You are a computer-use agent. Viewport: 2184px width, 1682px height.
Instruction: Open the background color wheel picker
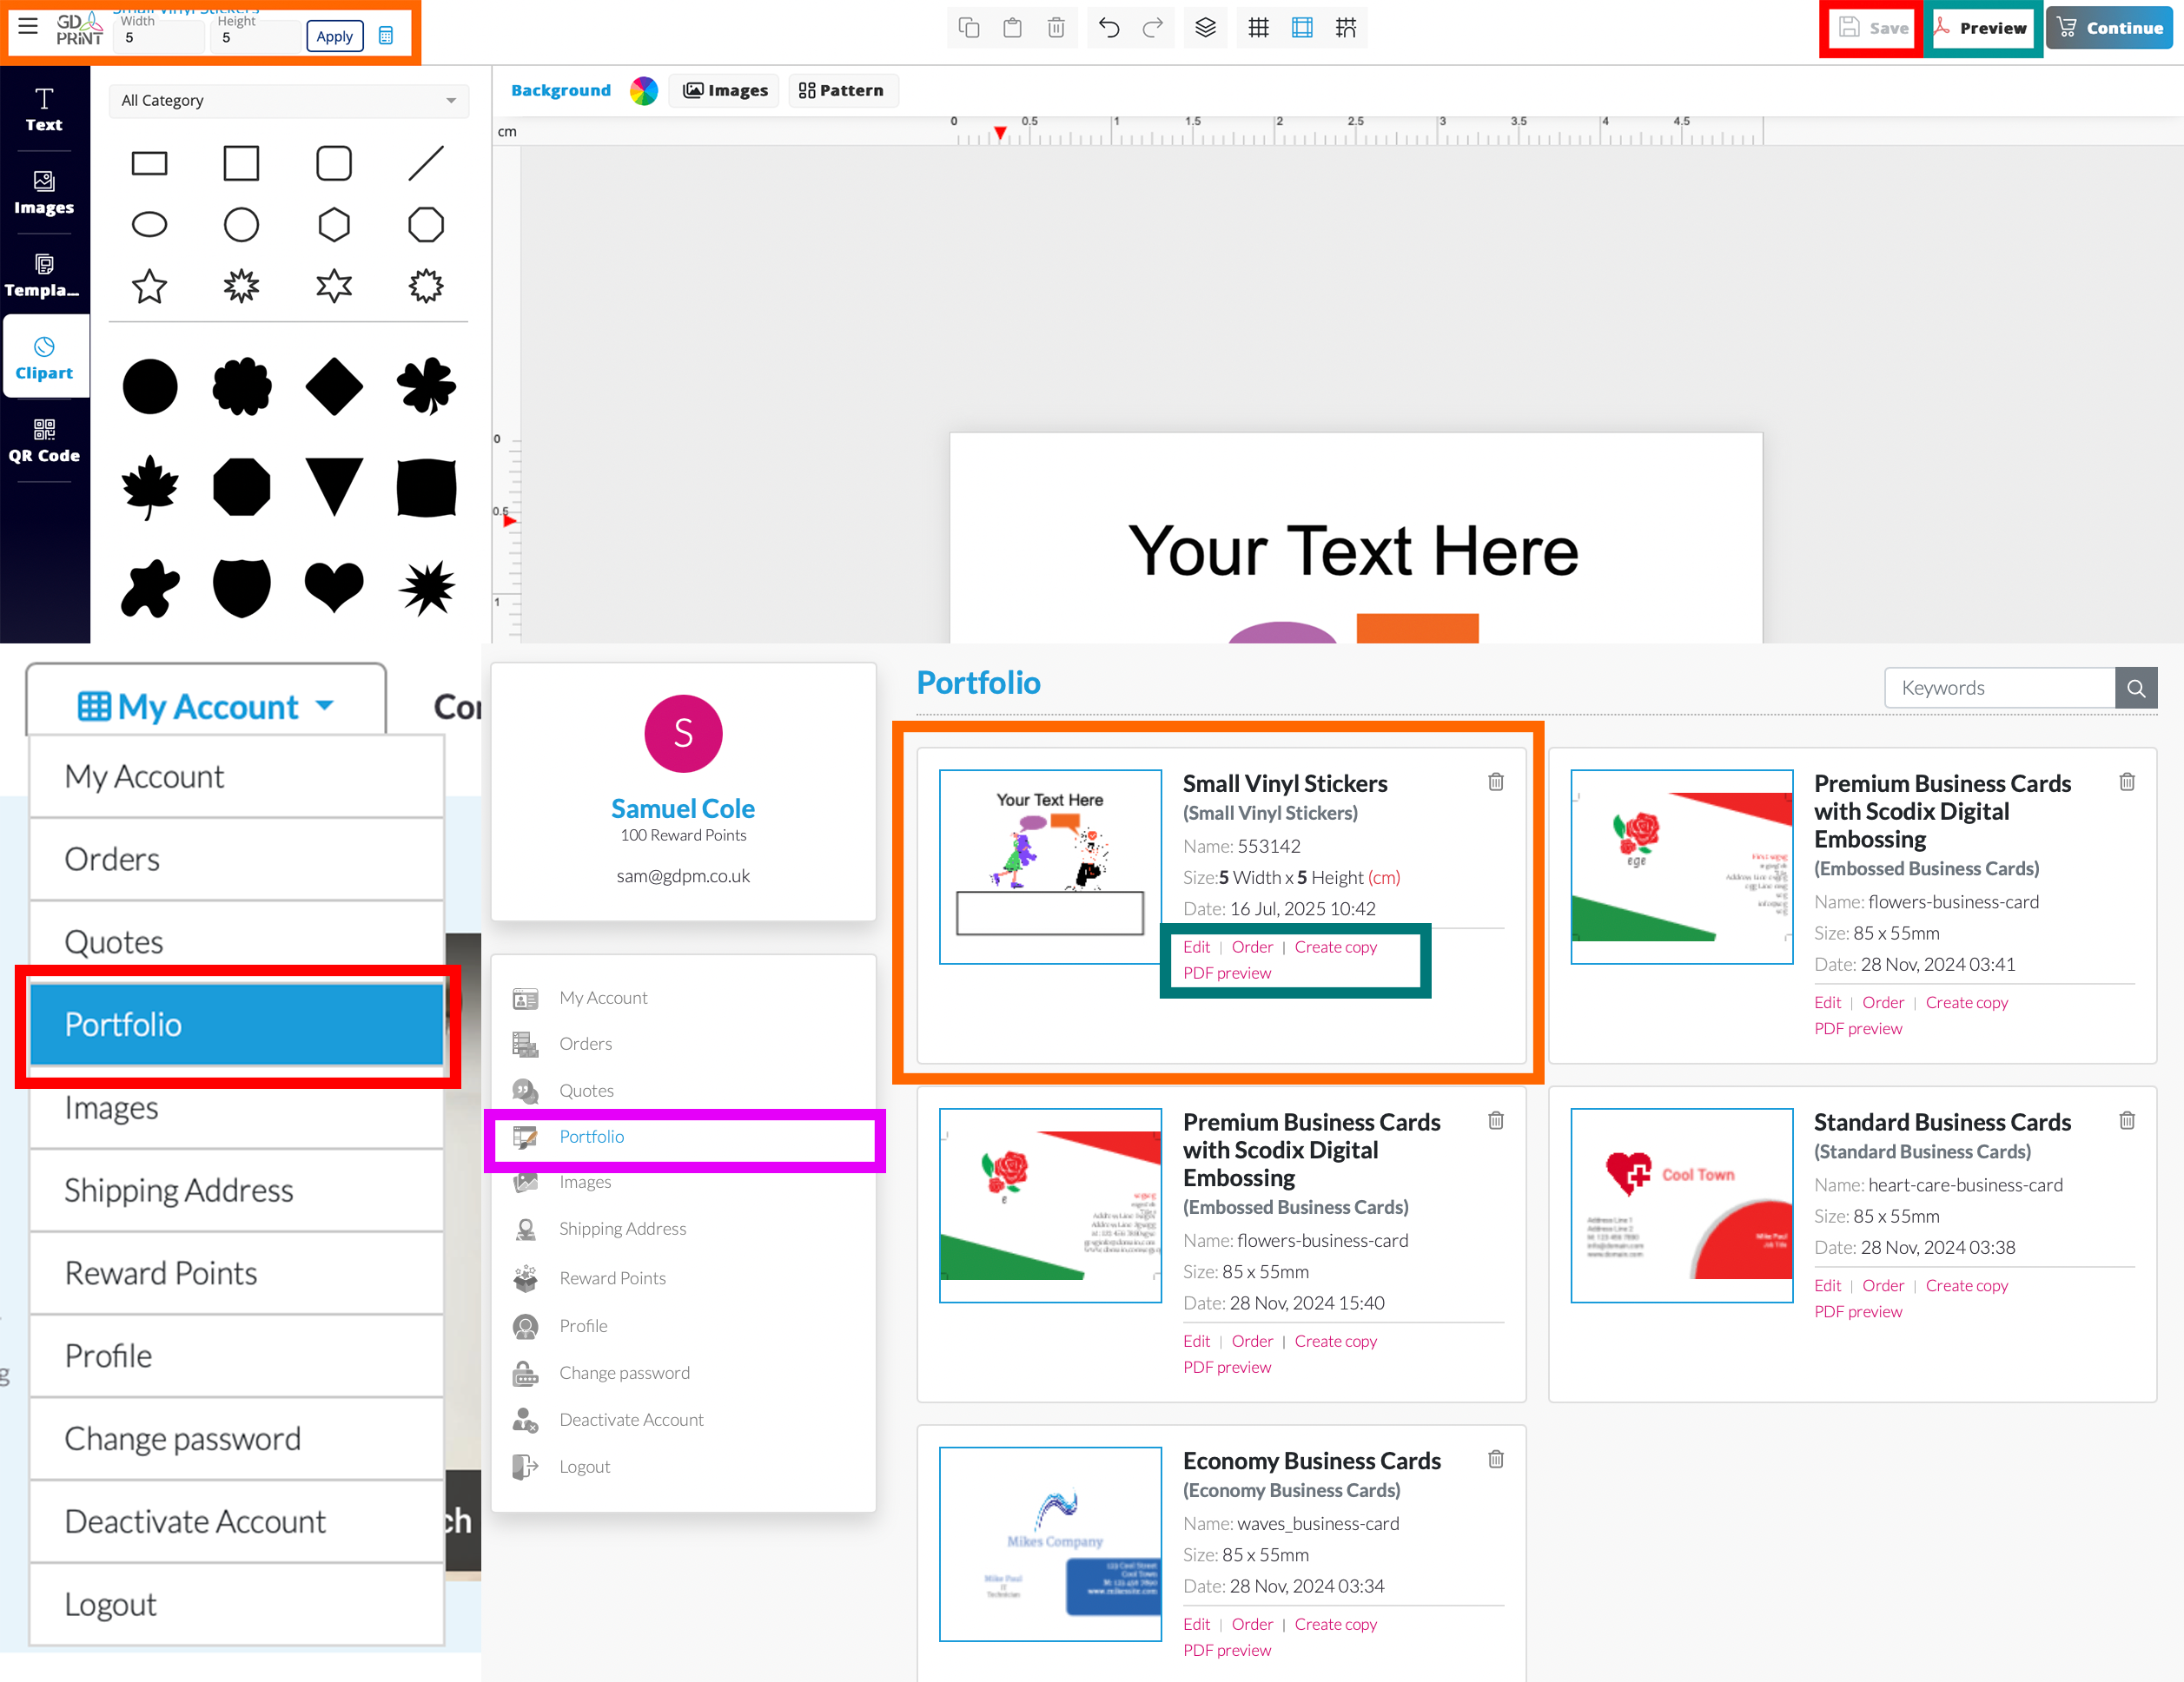pyautogui.click(x=644, y=90)
